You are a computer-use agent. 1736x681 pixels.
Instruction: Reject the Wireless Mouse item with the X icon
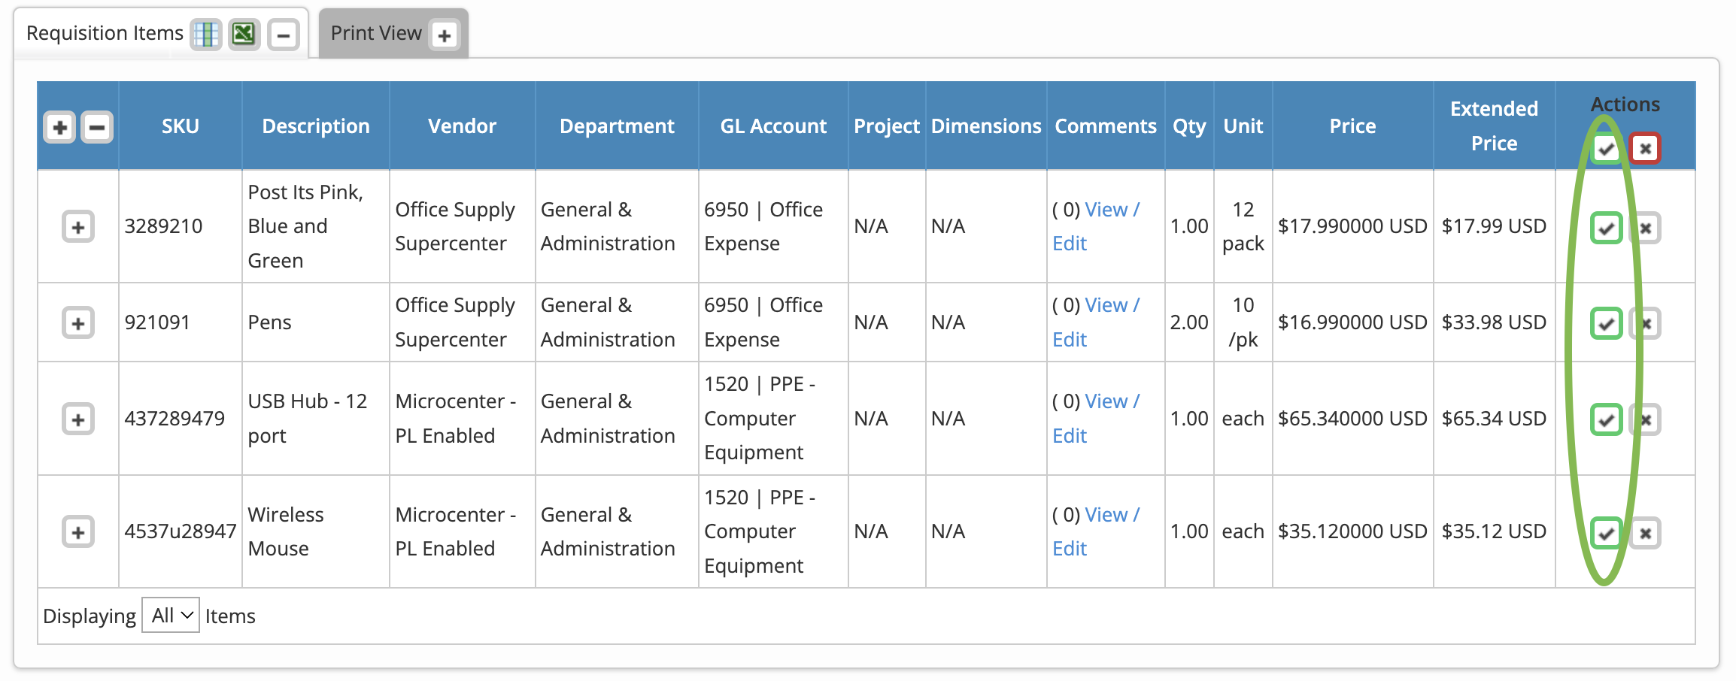(1646, 534)
